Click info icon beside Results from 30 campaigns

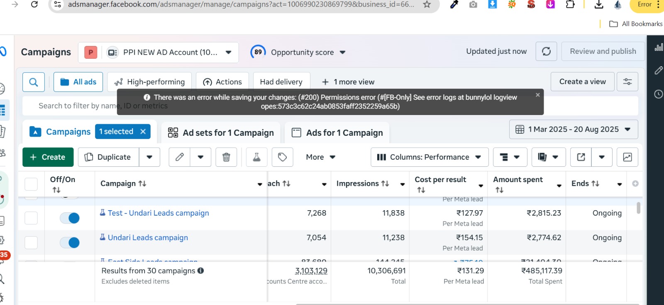pyautogui.click(x=201, y=271)
